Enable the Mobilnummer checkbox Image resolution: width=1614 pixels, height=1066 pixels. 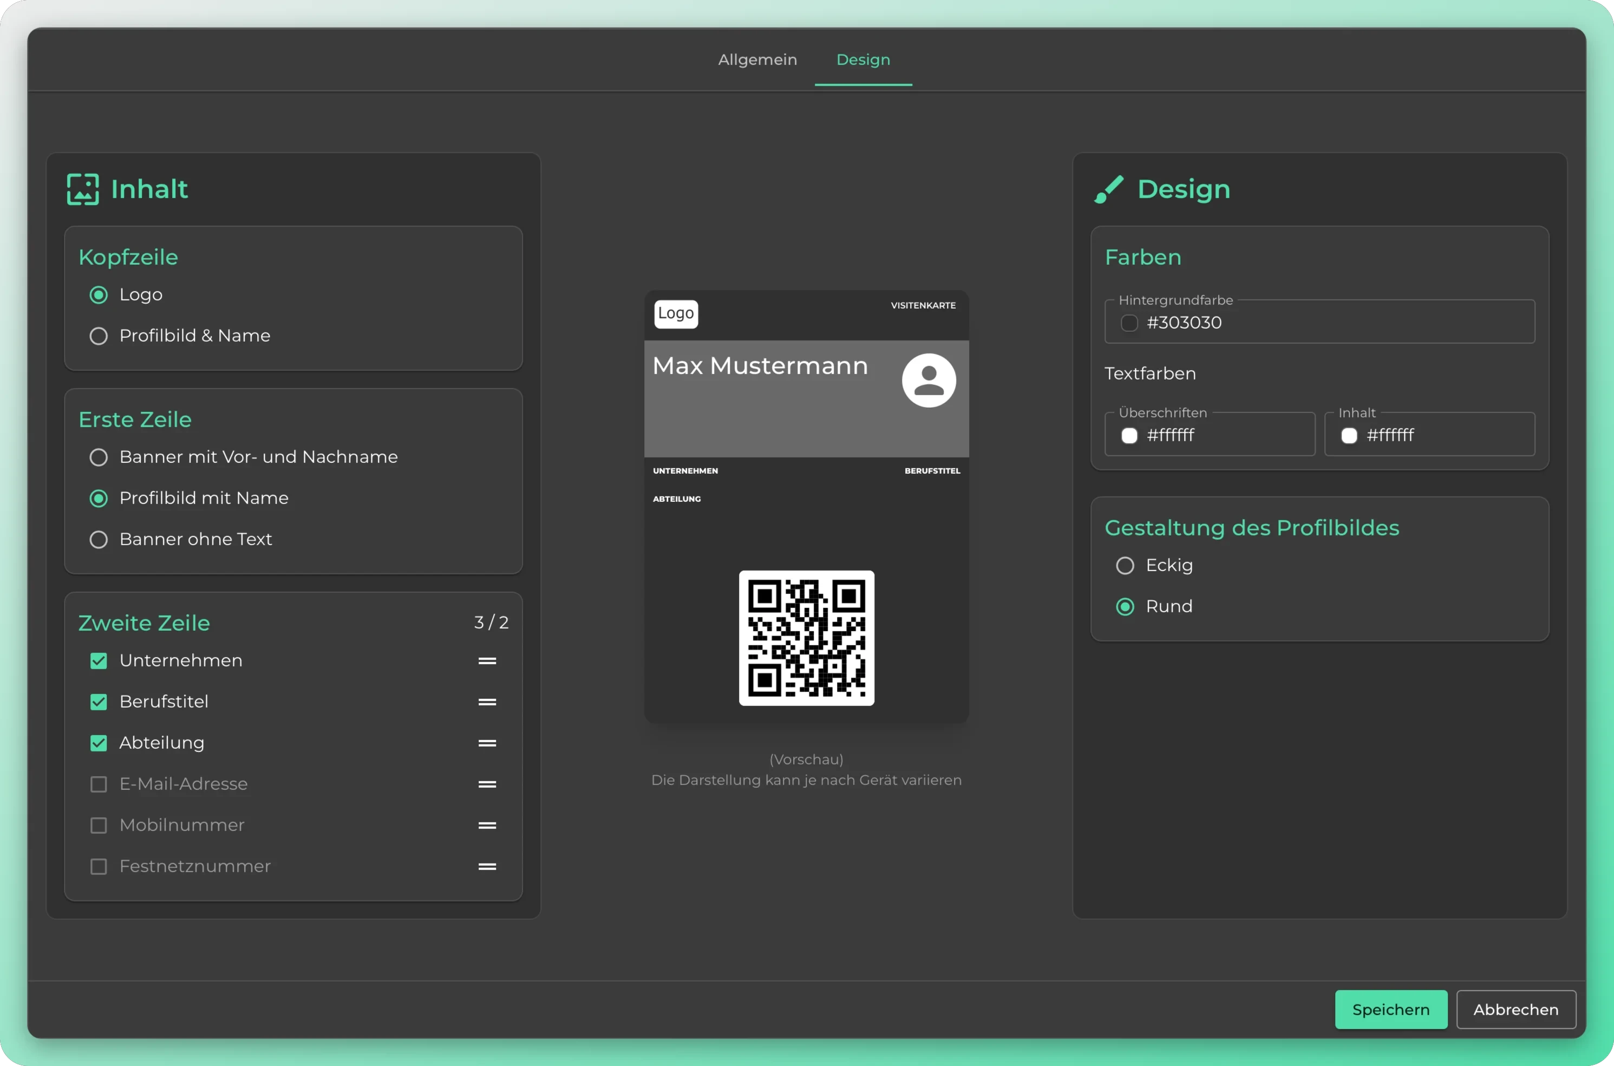(x=99, y=825)
